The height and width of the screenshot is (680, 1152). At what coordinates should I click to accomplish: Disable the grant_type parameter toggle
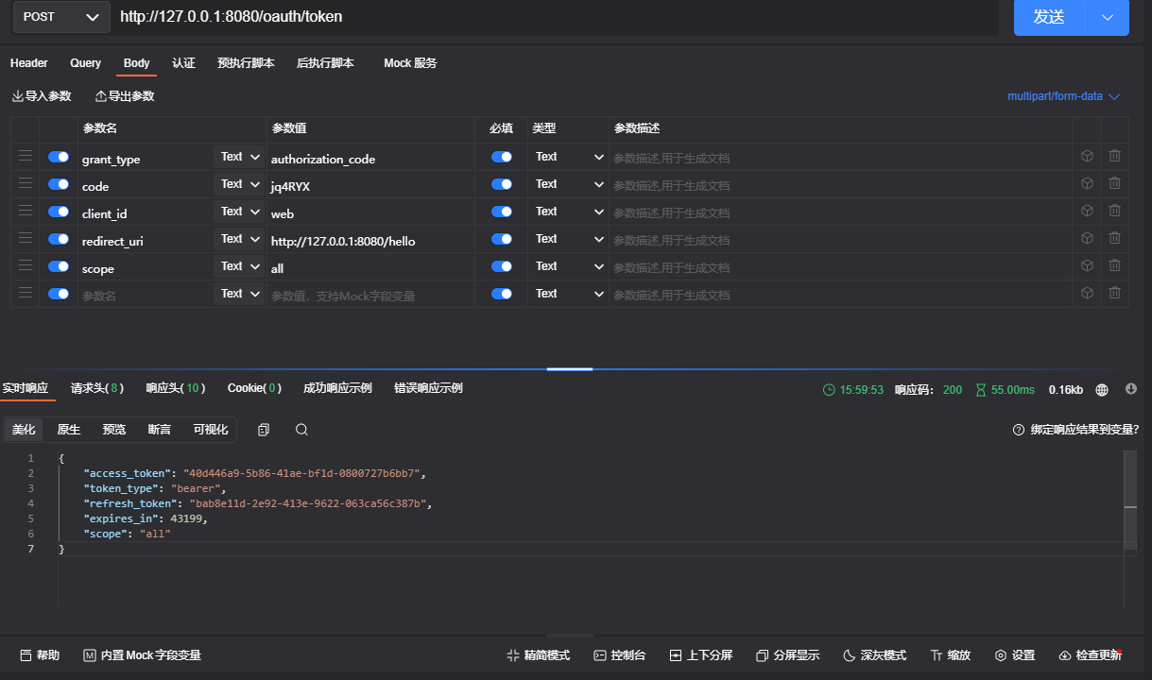(59, 157)
